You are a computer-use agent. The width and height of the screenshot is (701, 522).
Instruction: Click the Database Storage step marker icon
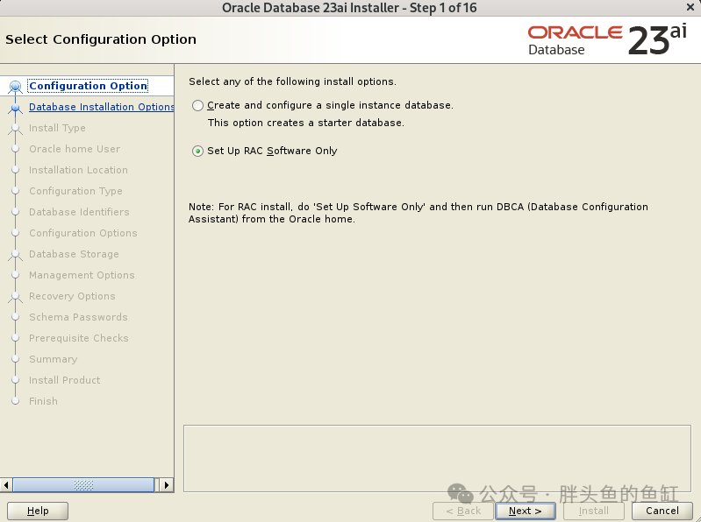(x=15, y=255)
